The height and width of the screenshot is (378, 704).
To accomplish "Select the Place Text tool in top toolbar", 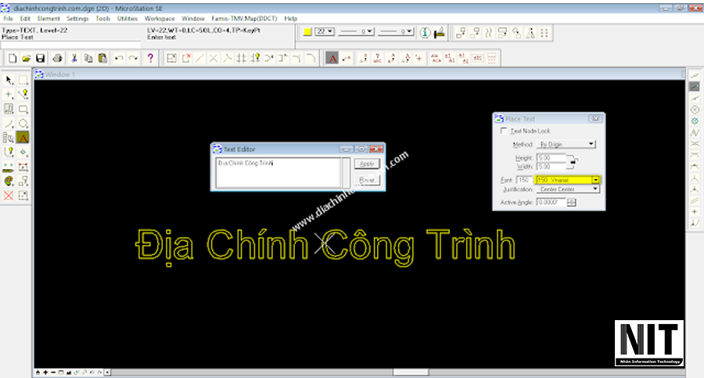I will coord(332,58).
